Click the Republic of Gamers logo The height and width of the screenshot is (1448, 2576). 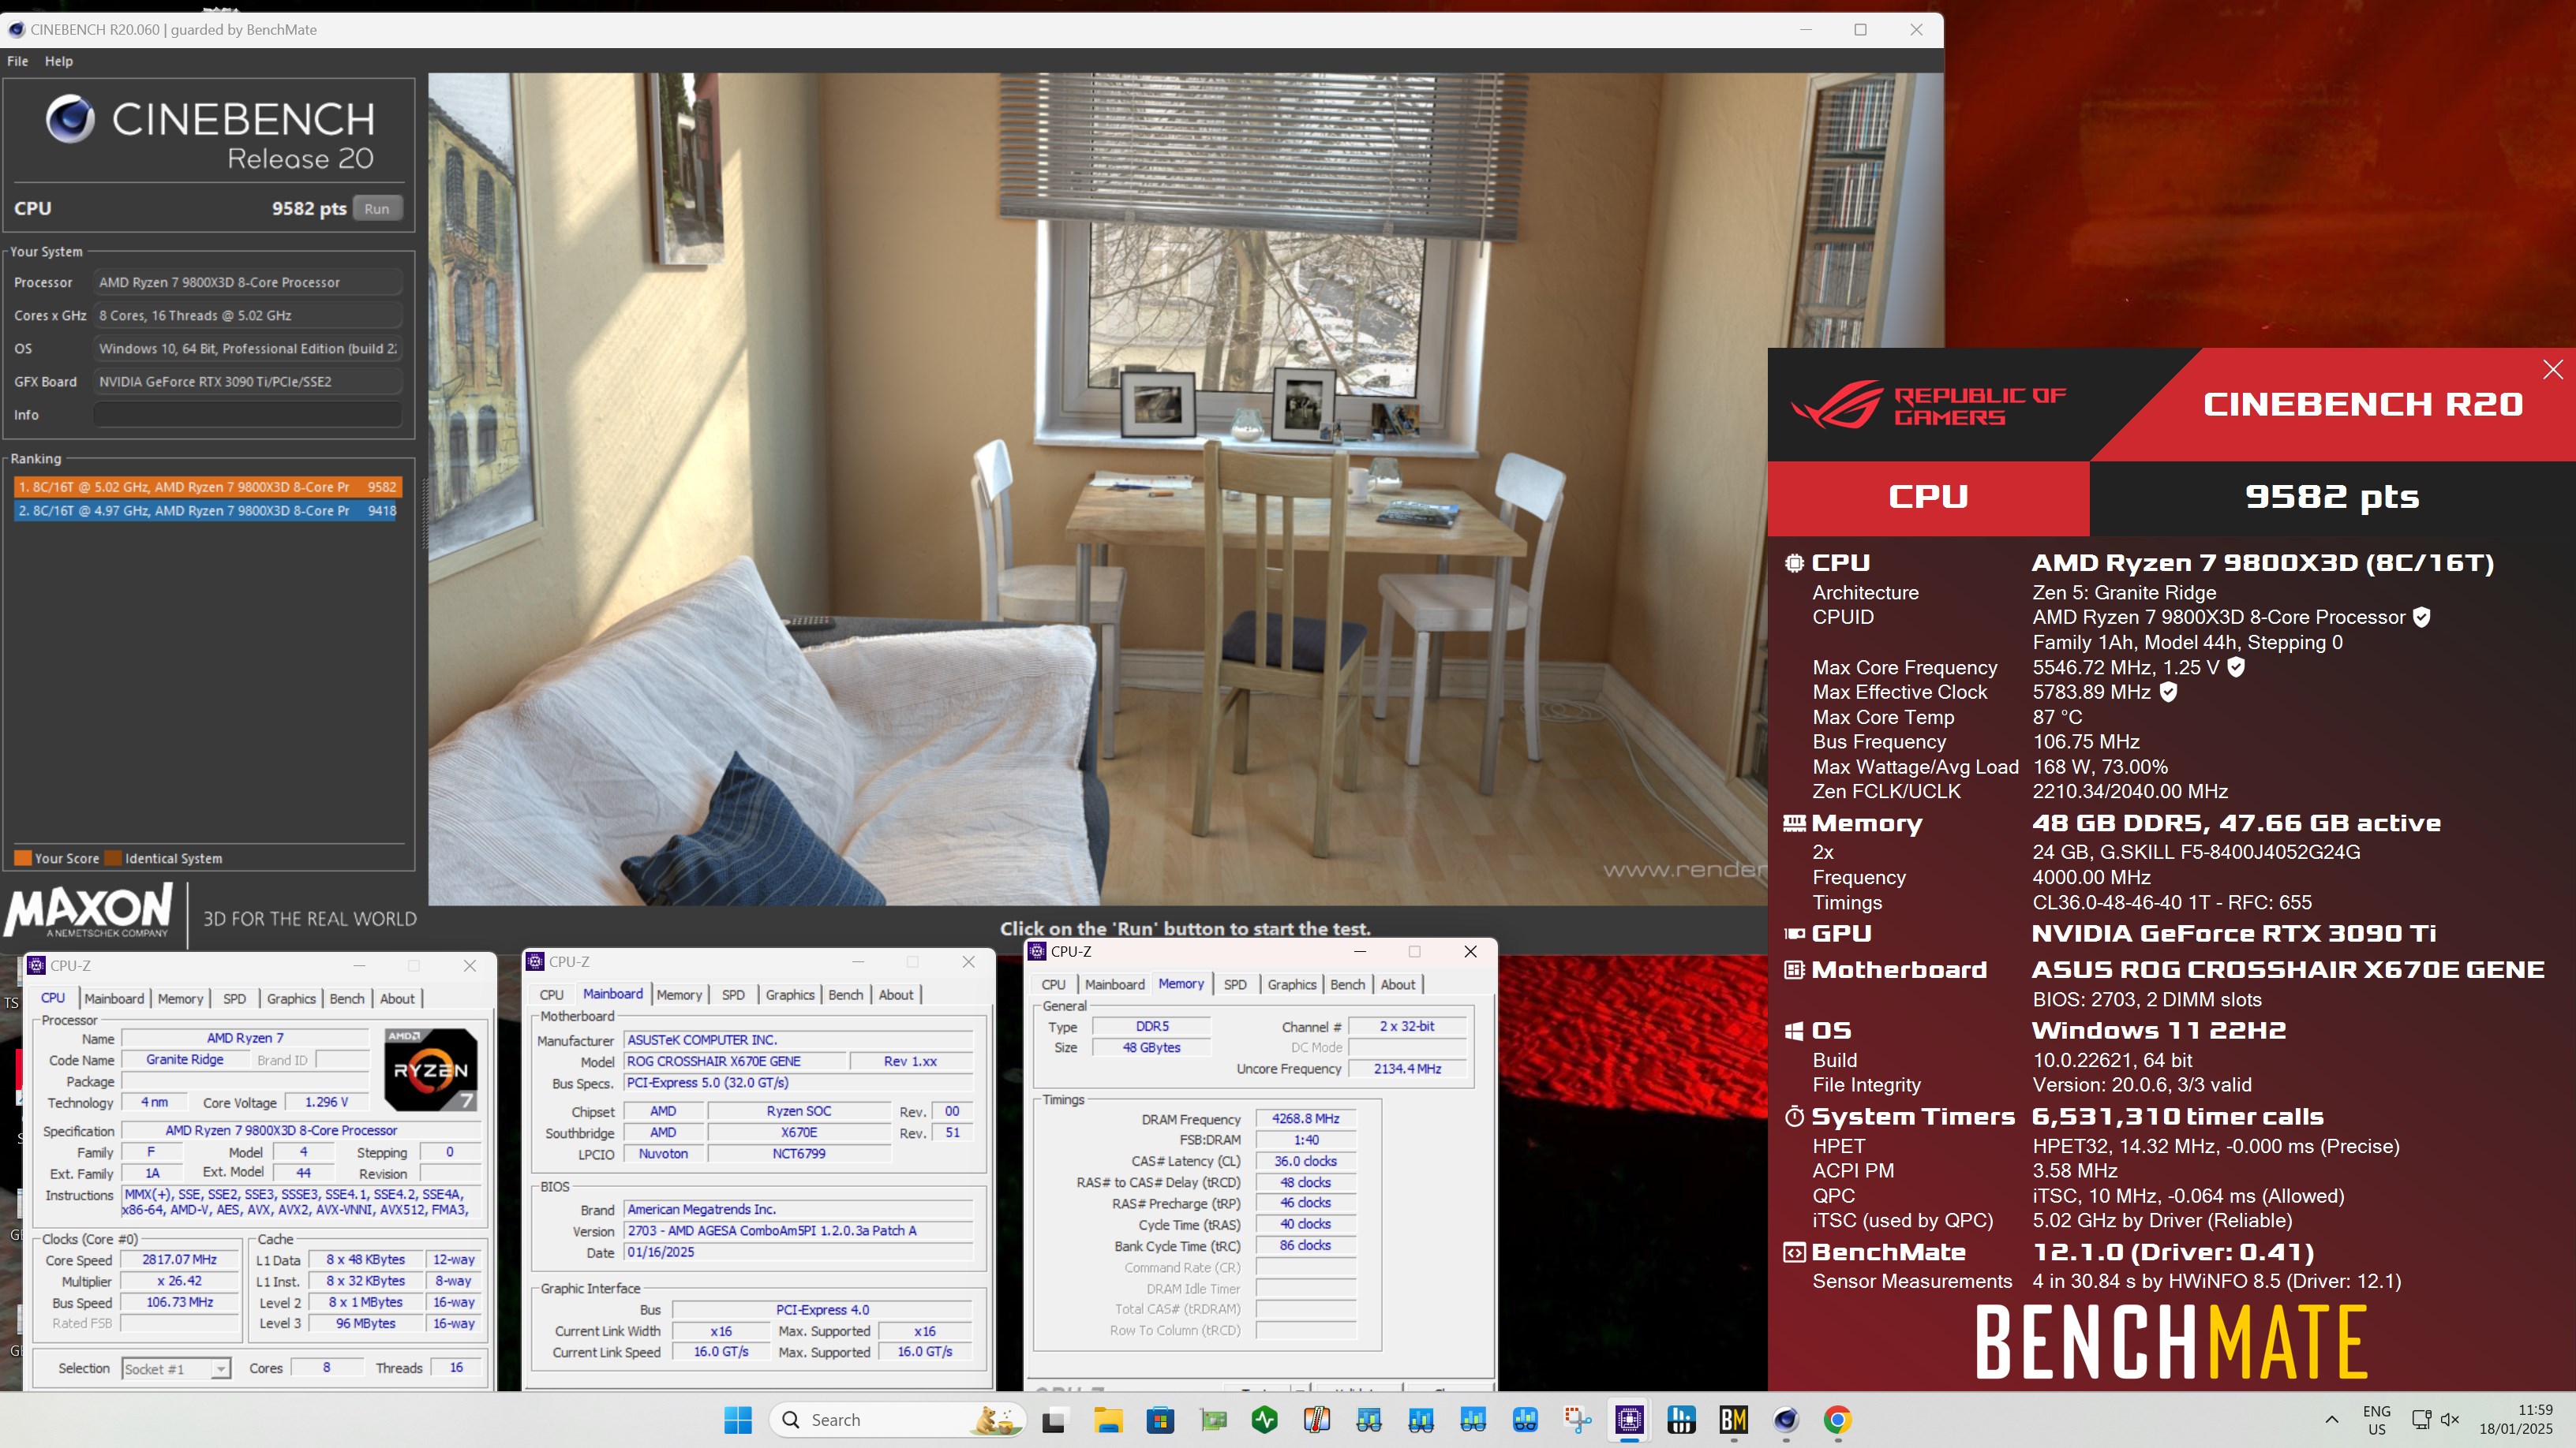(x=1930, y=405)
